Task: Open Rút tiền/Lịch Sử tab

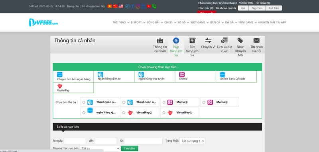Action: coord(192,47)
